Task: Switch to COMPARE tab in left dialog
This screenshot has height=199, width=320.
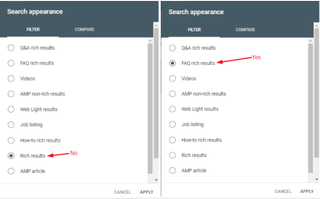Action: click(x=84, y=30)
